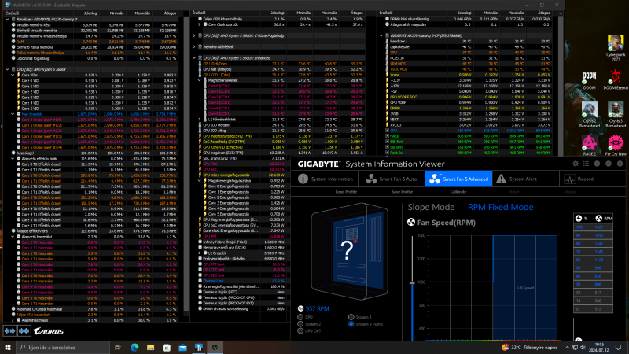Collapse the CPU [#0]: AMD Ryzen 5 5600X tree node
Image resolution: width=629 pixels, height=354 pixels.
(x=7, y=69)
